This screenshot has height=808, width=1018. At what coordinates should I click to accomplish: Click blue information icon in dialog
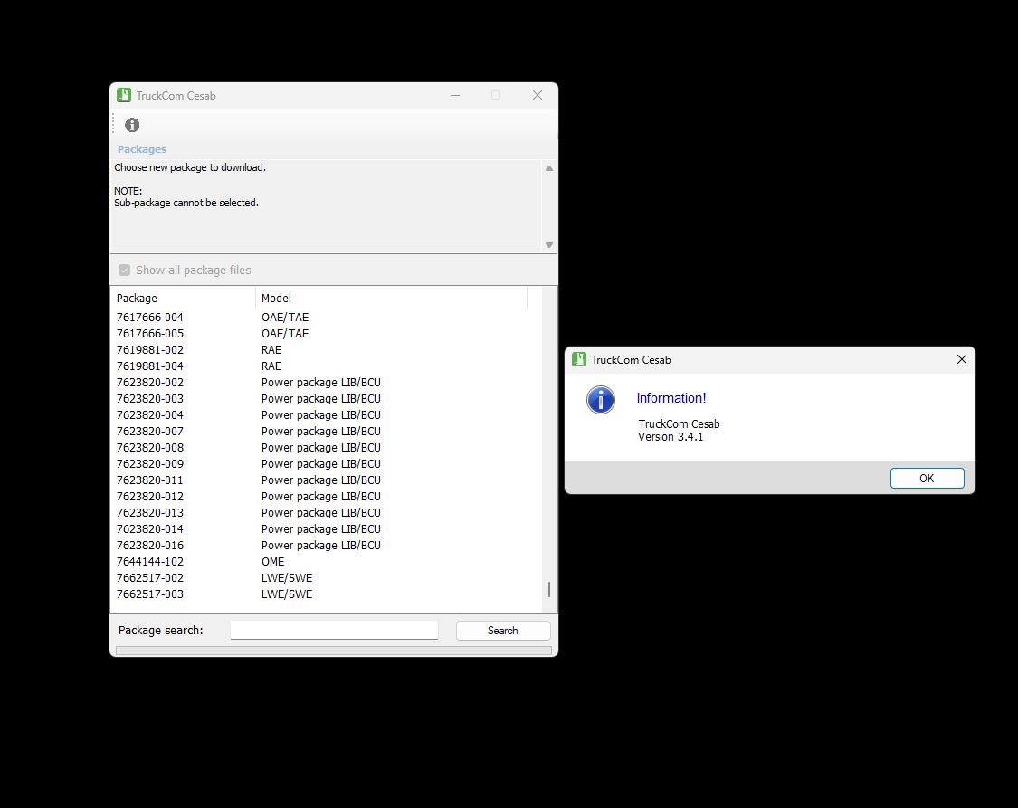tap(601, 400)
